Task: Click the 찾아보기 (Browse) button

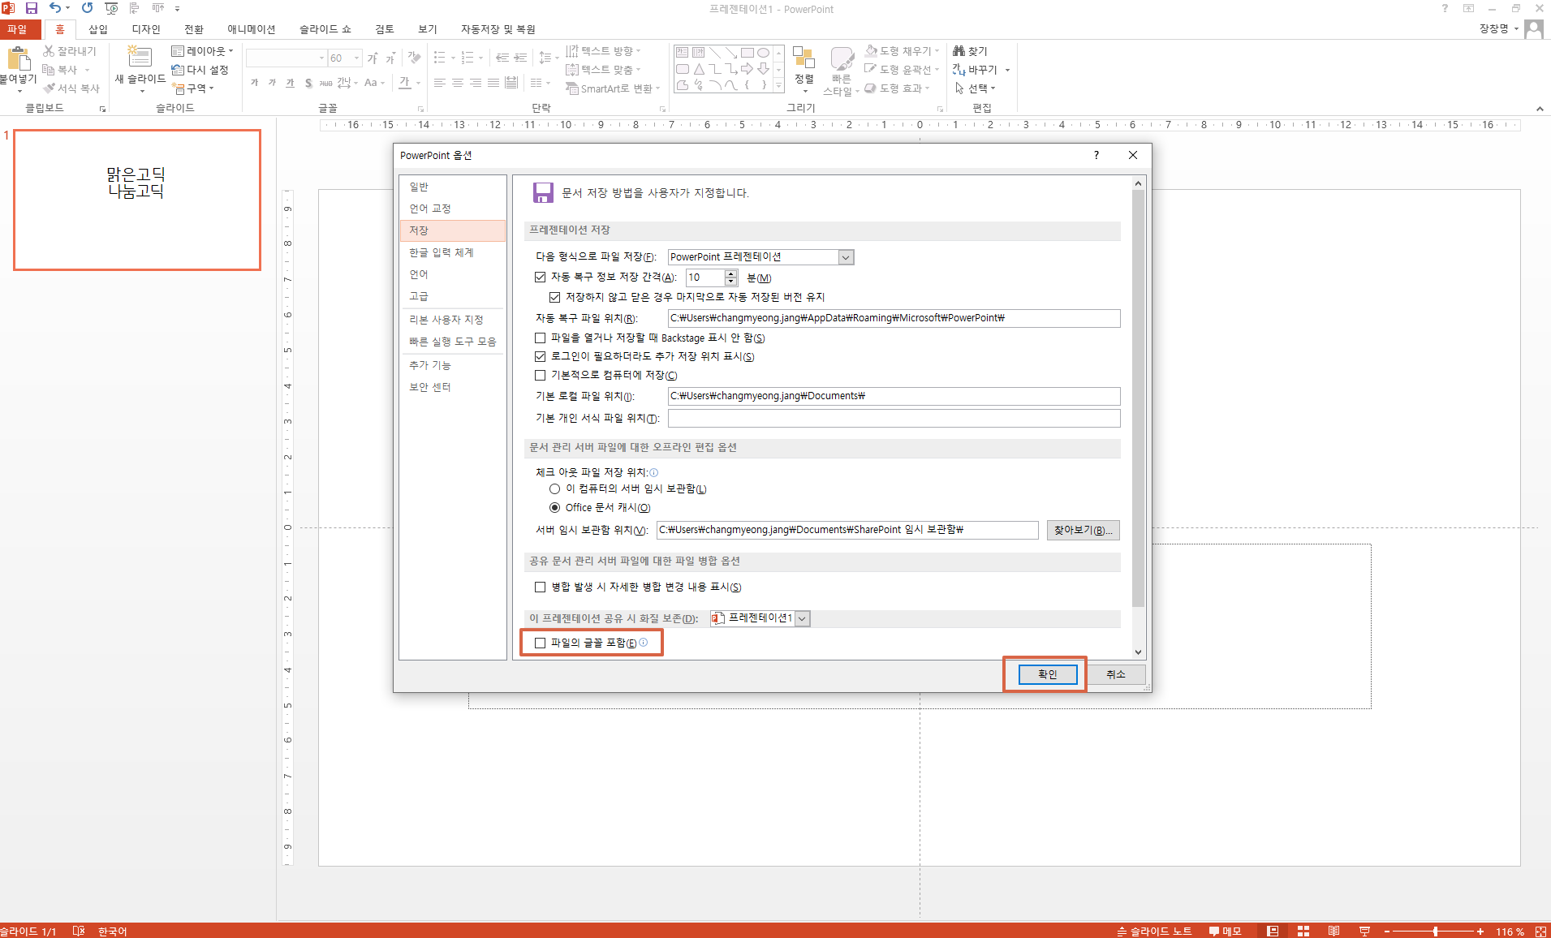Action: point(1084,531)
